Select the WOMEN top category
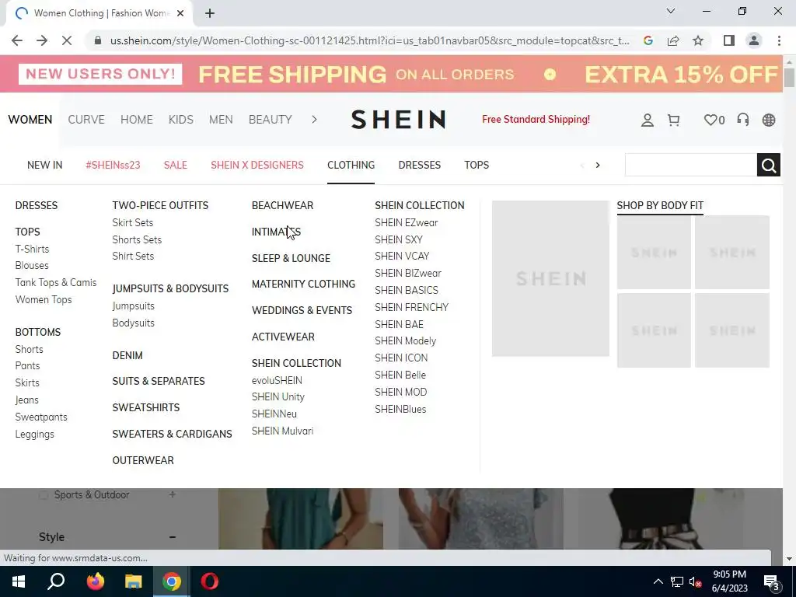This screenshot has height=597, width=796. (x=30, y=119)
